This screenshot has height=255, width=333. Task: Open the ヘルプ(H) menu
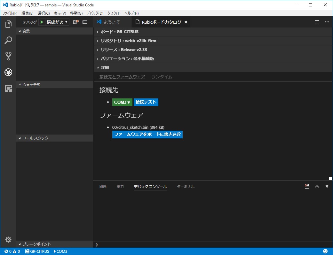[x=131, y=13]
